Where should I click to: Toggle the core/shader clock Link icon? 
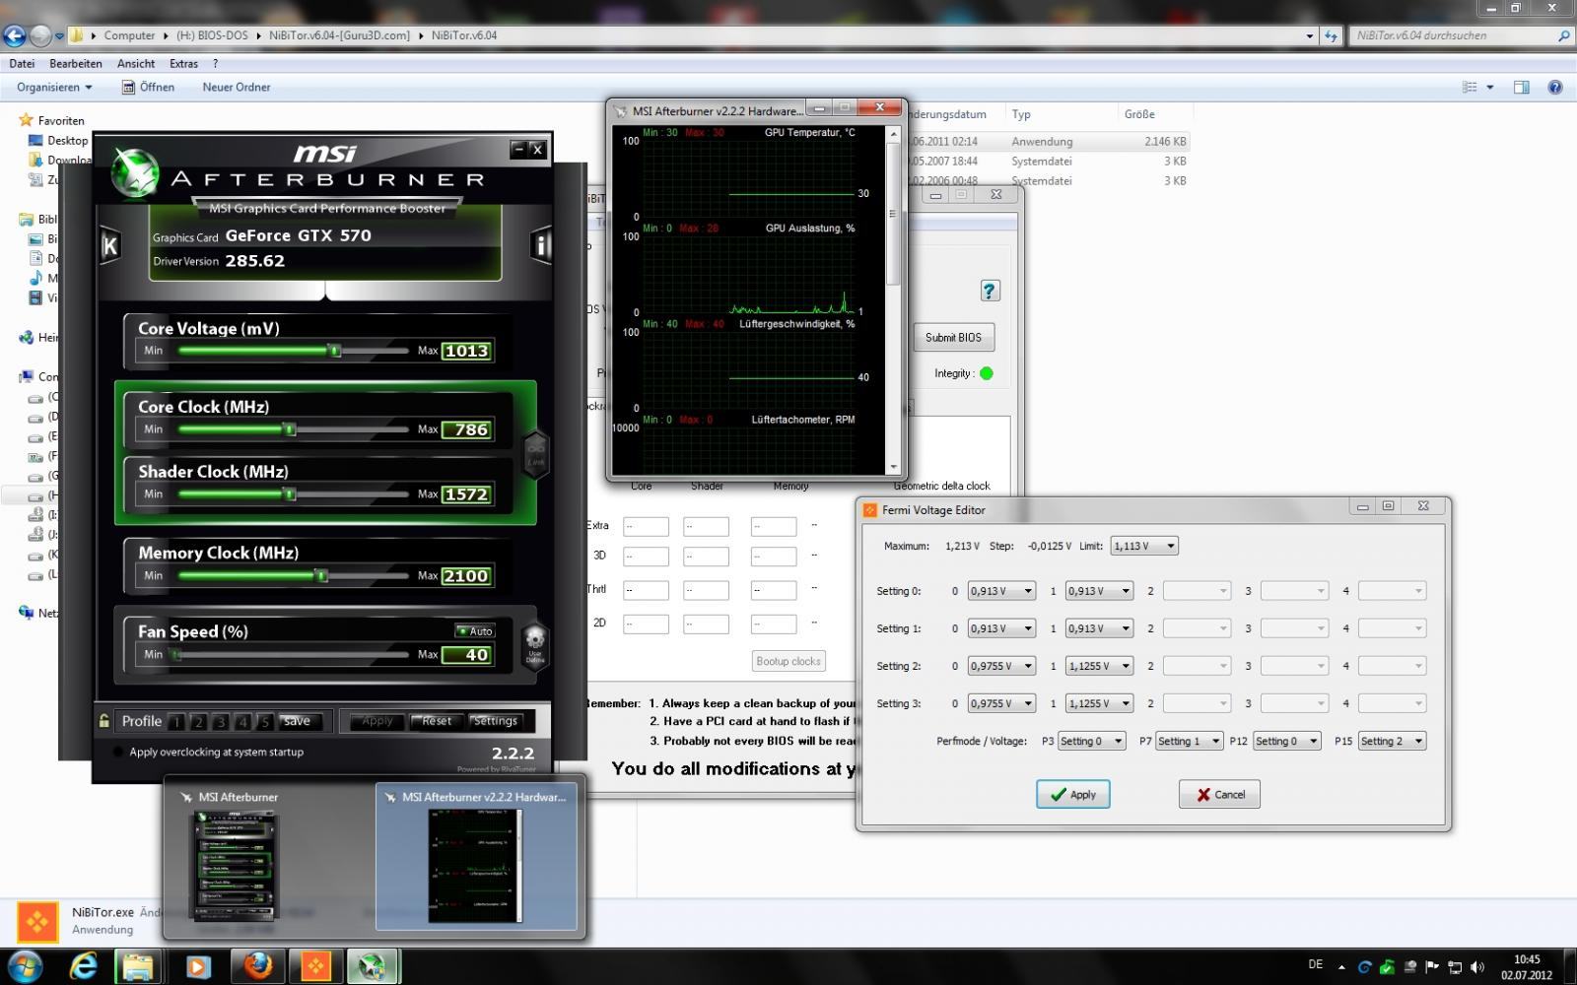[535, 454]
